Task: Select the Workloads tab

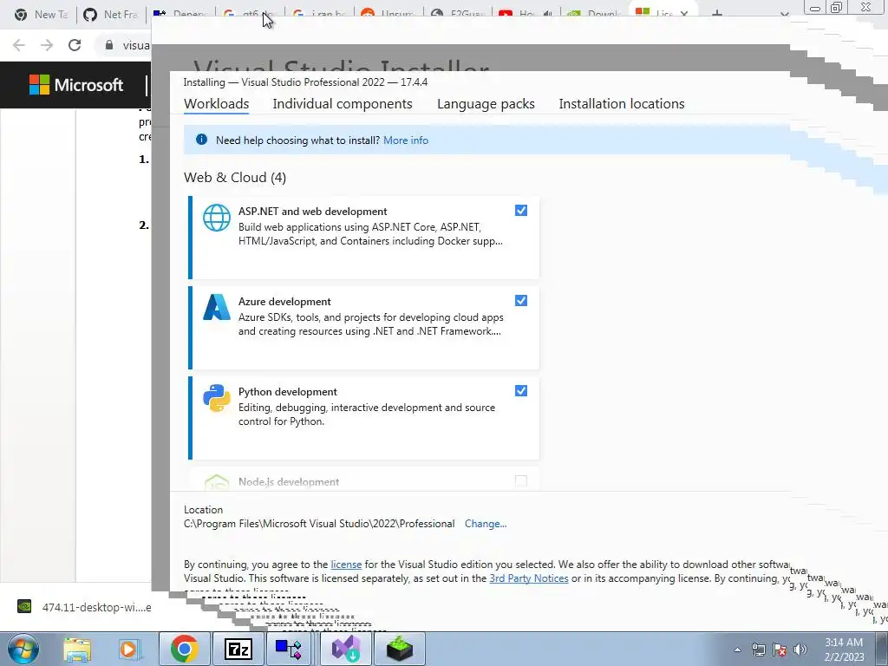Action: tap(216, 104)
